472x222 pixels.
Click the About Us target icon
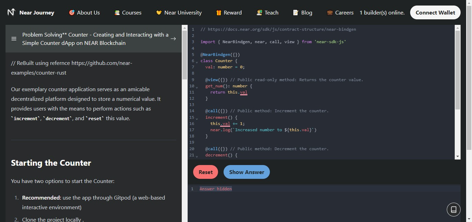tap(72, 12)
